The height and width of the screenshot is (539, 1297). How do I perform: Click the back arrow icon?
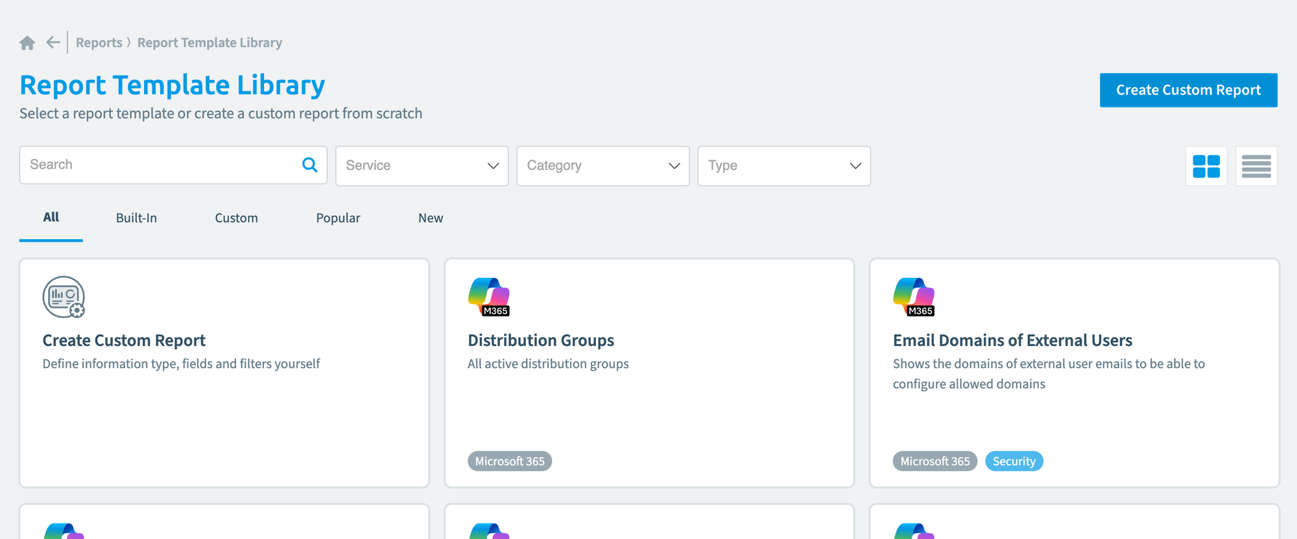tap(53, 43)
